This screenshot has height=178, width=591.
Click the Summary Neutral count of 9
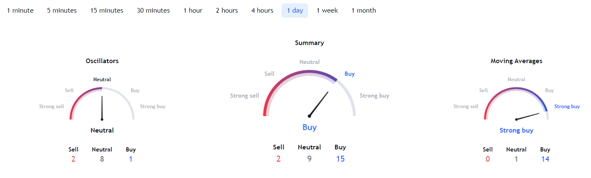(x=309, y=159)
